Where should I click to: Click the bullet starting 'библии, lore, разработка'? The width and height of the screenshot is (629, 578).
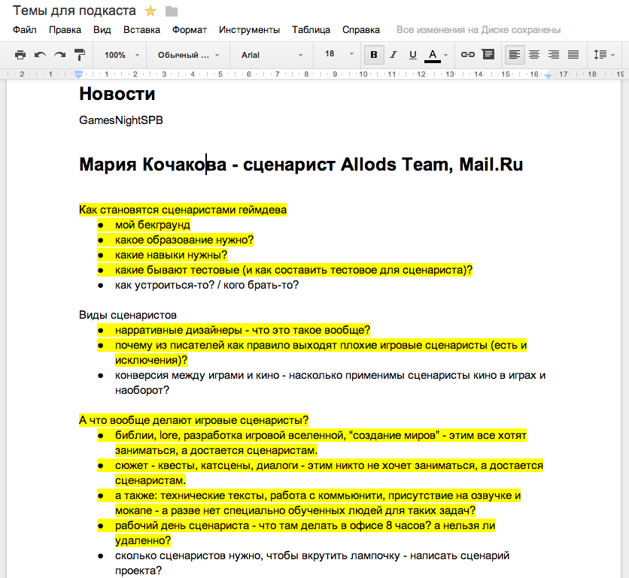[321, 443]
